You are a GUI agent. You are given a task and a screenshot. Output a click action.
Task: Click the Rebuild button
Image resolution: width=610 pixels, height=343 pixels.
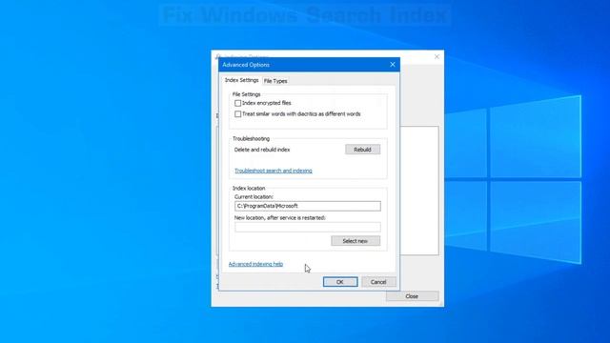(362, 150)
